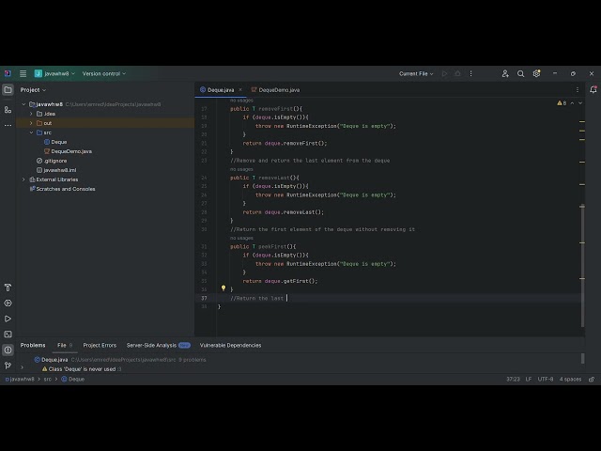
Task: Open the Version control dropdown
Action: coord(104,73)
